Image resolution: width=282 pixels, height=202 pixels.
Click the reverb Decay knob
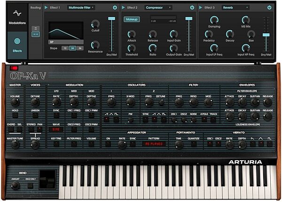point(230,34)
